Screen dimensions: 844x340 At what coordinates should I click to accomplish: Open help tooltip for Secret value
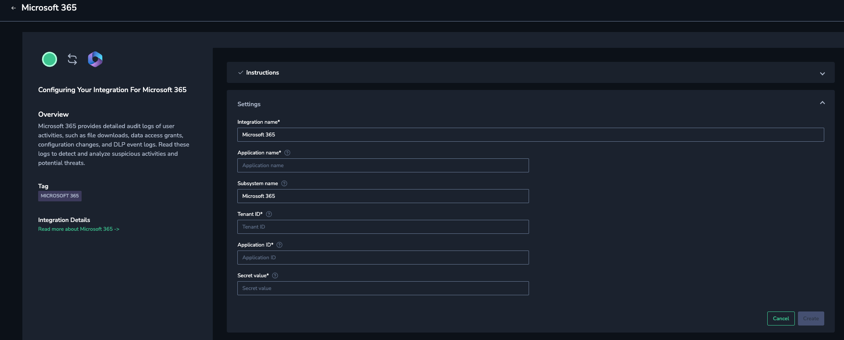point(275,276)
